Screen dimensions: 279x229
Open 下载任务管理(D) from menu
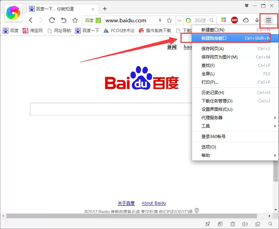[235, 101]
